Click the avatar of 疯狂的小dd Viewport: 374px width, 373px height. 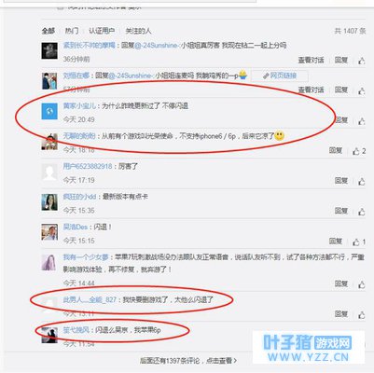pos(49,202)
